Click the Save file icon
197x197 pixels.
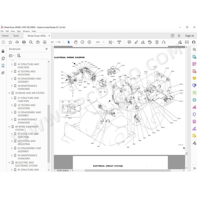point(3,42)
